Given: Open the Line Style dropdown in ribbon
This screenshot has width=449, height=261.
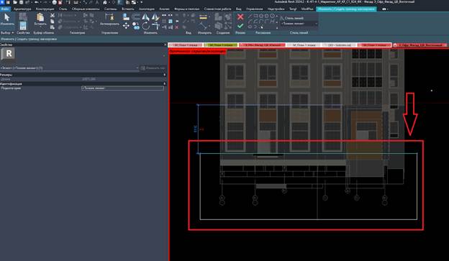Looking at the screenshot, I should [299, 24].
